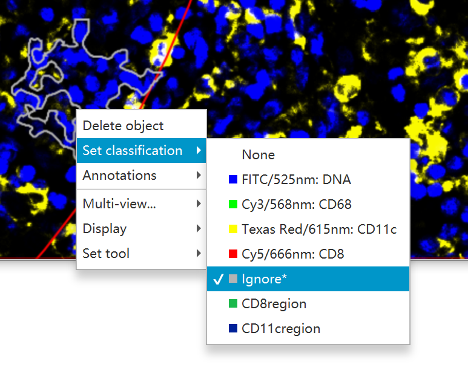Expand the Multi-view submenu arrow
The width and height of the screenshot is (468, 370).
click(x=199, y=204)
